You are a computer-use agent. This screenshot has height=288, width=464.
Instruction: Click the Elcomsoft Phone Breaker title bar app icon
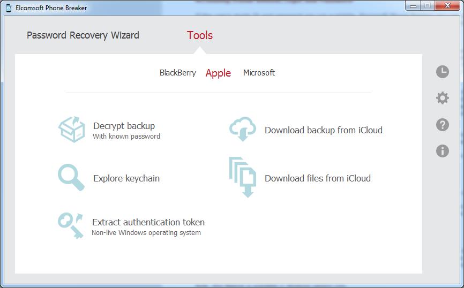pyautogui.click(x=9, y=8)
